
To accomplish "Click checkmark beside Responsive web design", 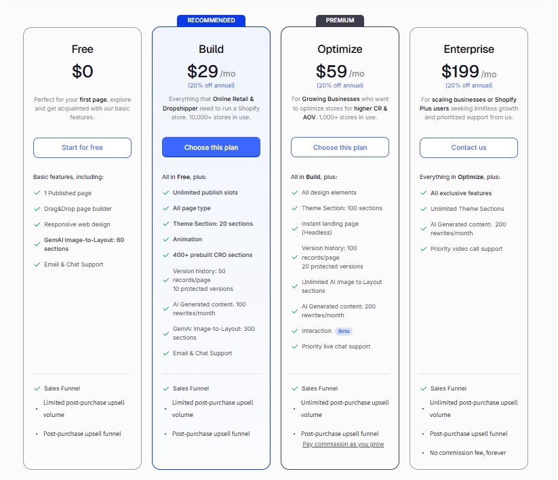I will [37, 224].
